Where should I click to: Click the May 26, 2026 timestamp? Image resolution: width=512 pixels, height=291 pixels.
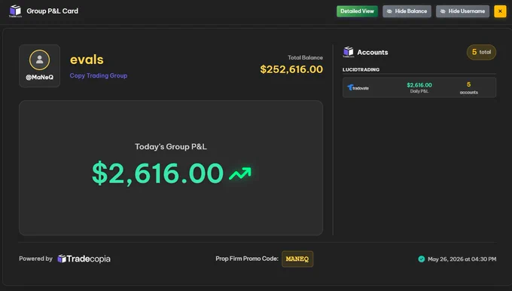point(462,259)
